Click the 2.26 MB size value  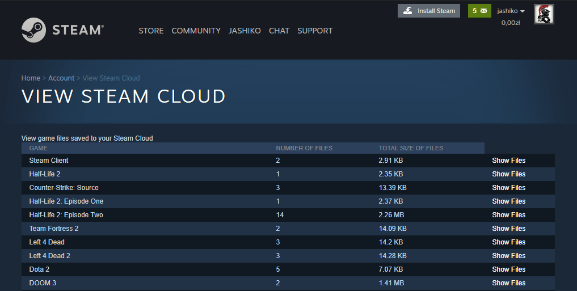pyautogui.click(x=391, y=215)
